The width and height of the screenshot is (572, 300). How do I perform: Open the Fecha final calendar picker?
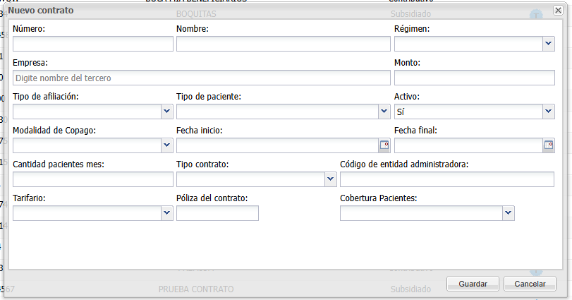tap(548, 145)
